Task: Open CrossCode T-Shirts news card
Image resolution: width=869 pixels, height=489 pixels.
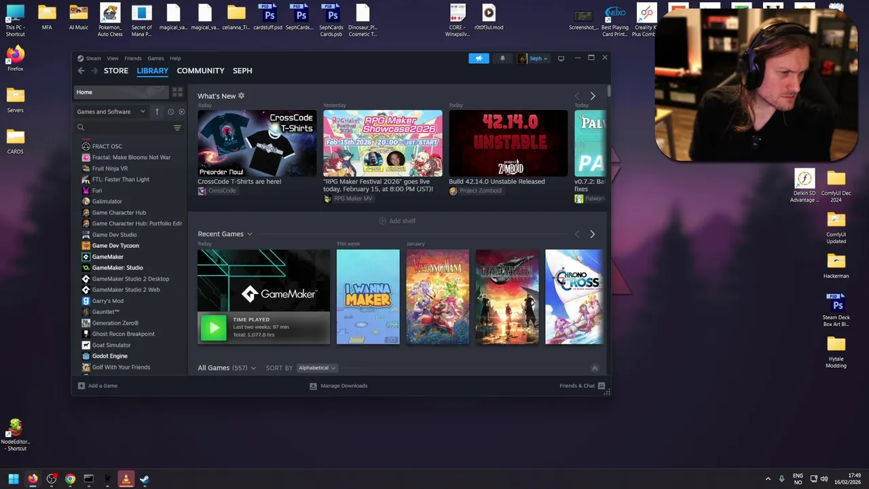Action: tap(257, 143)
